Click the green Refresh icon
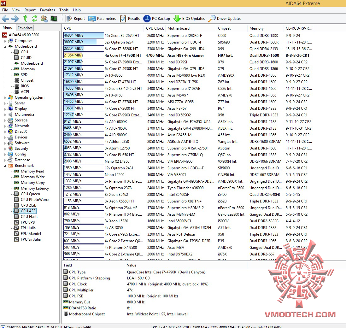Image resolution: width=346 pixels, height=328 pixels. click(x=34, y=19)
